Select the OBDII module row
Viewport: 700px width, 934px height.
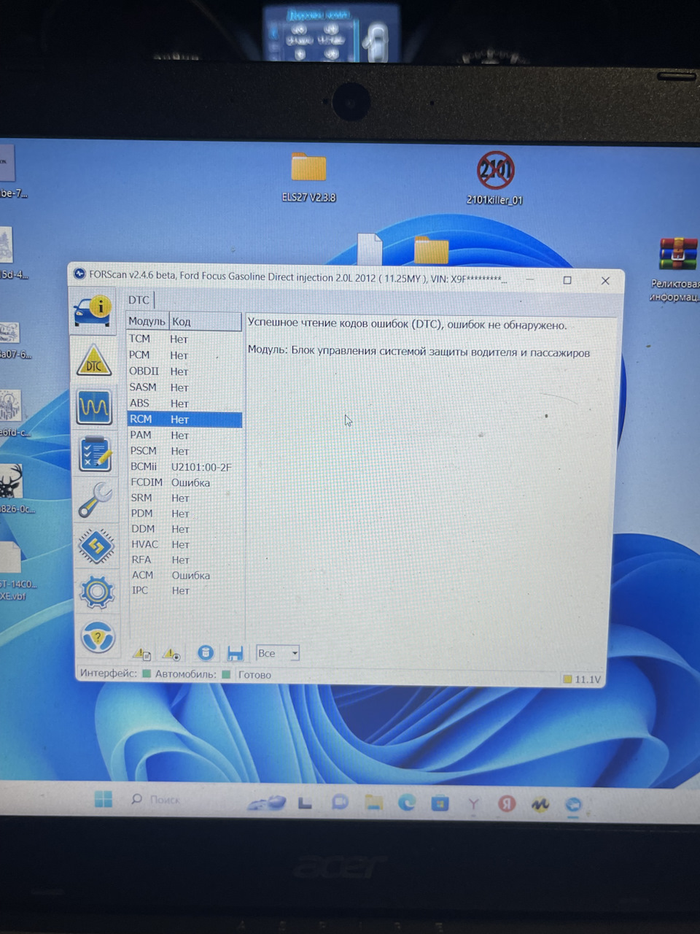pyautogui.click(x=184, y=371)
